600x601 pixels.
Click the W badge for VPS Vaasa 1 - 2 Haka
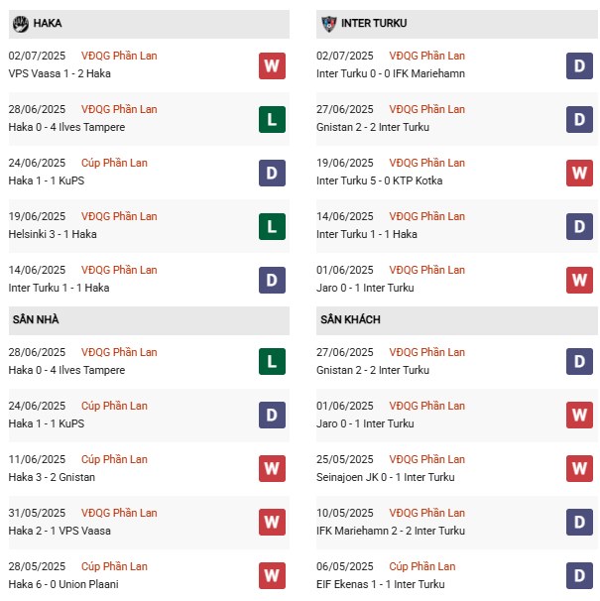(272, 65)
